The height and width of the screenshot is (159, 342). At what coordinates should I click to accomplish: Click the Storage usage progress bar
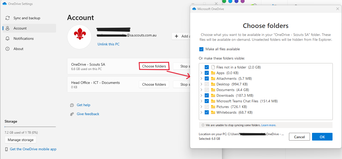(30, 127)
